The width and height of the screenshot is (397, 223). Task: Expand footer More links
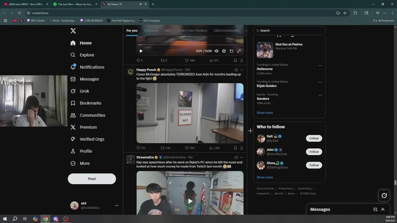tap(292, 194)
